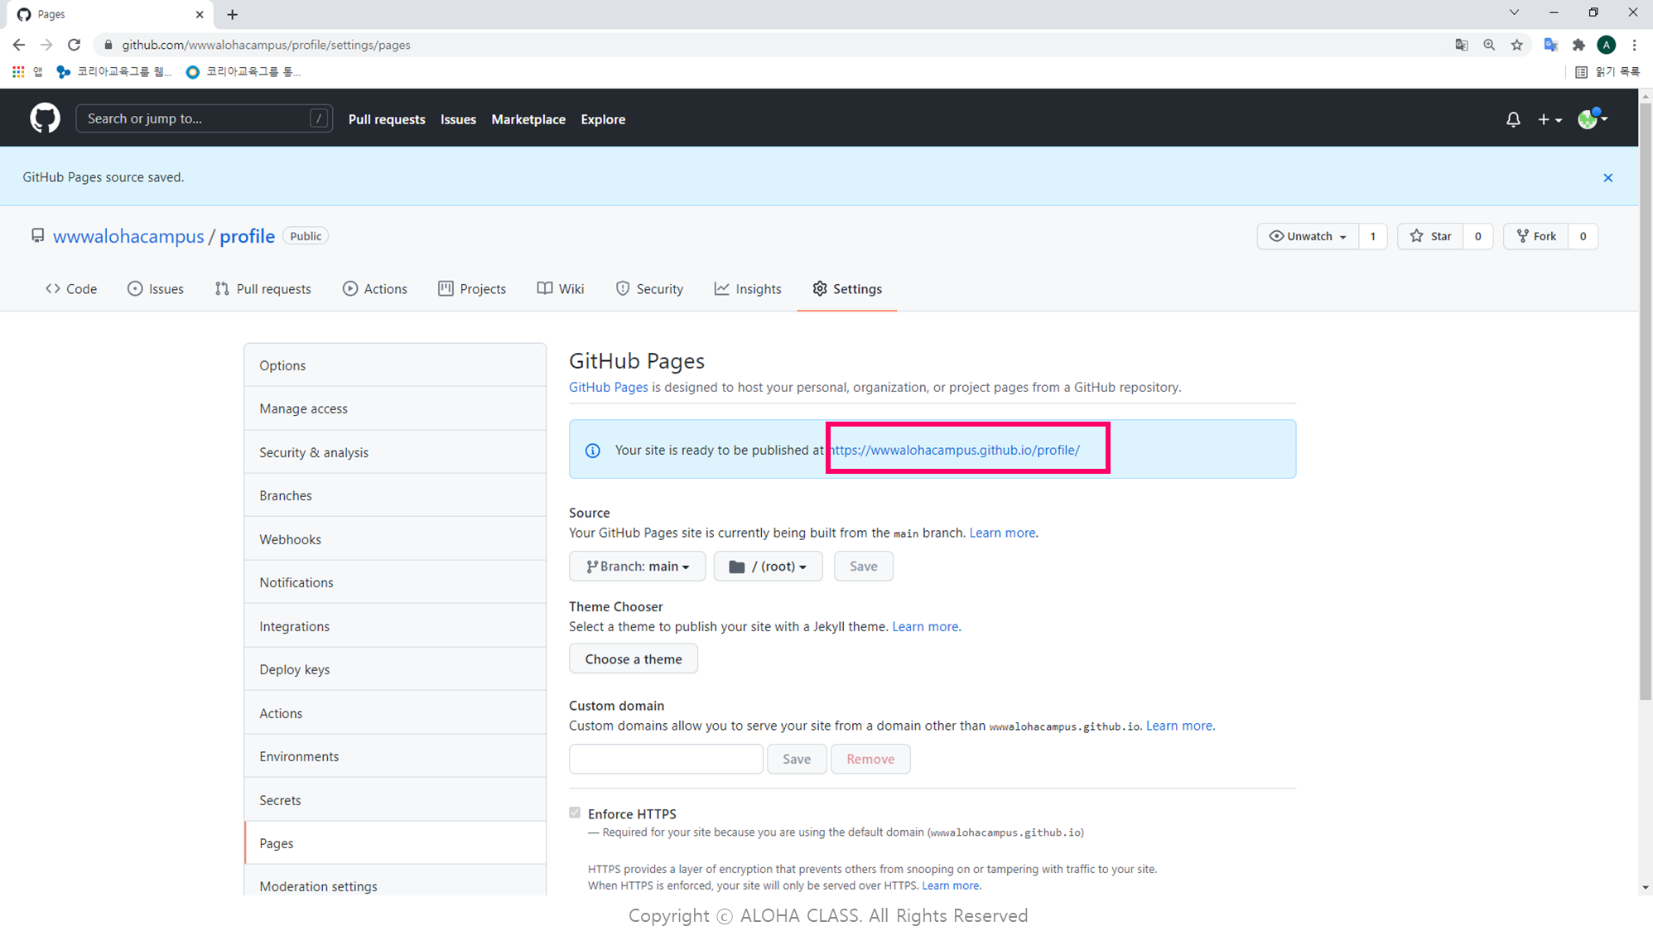Open Marketplace in top navigation
The width and height of the screenshot is (1653, 936).
click(x=528, y=119)
